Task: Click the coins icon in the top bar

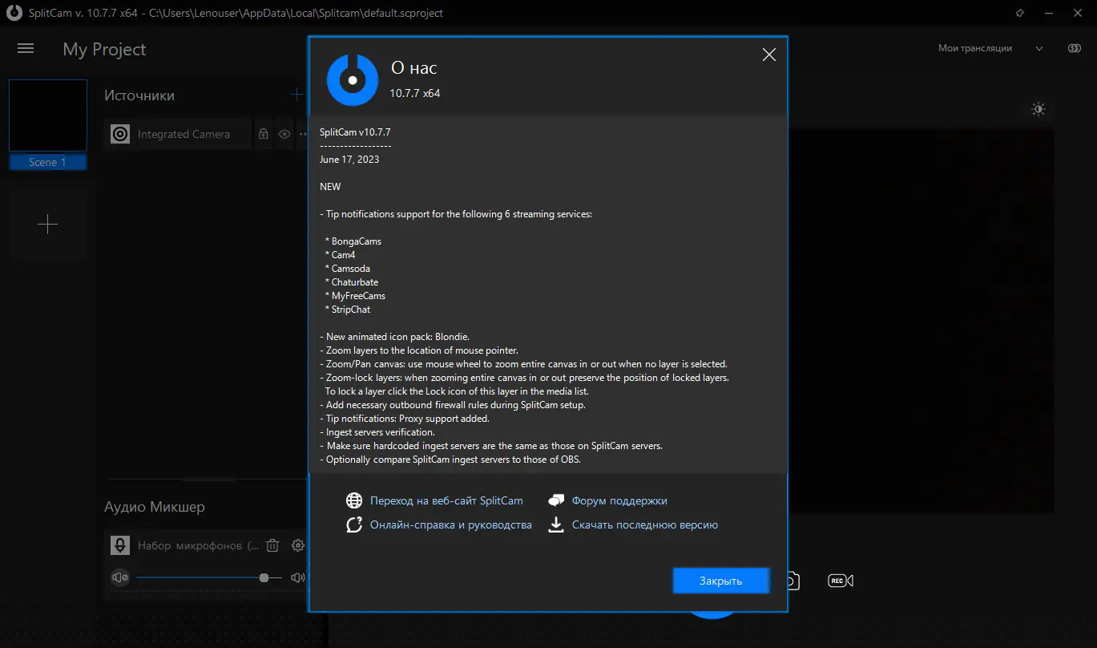Action: point(1075,48)
